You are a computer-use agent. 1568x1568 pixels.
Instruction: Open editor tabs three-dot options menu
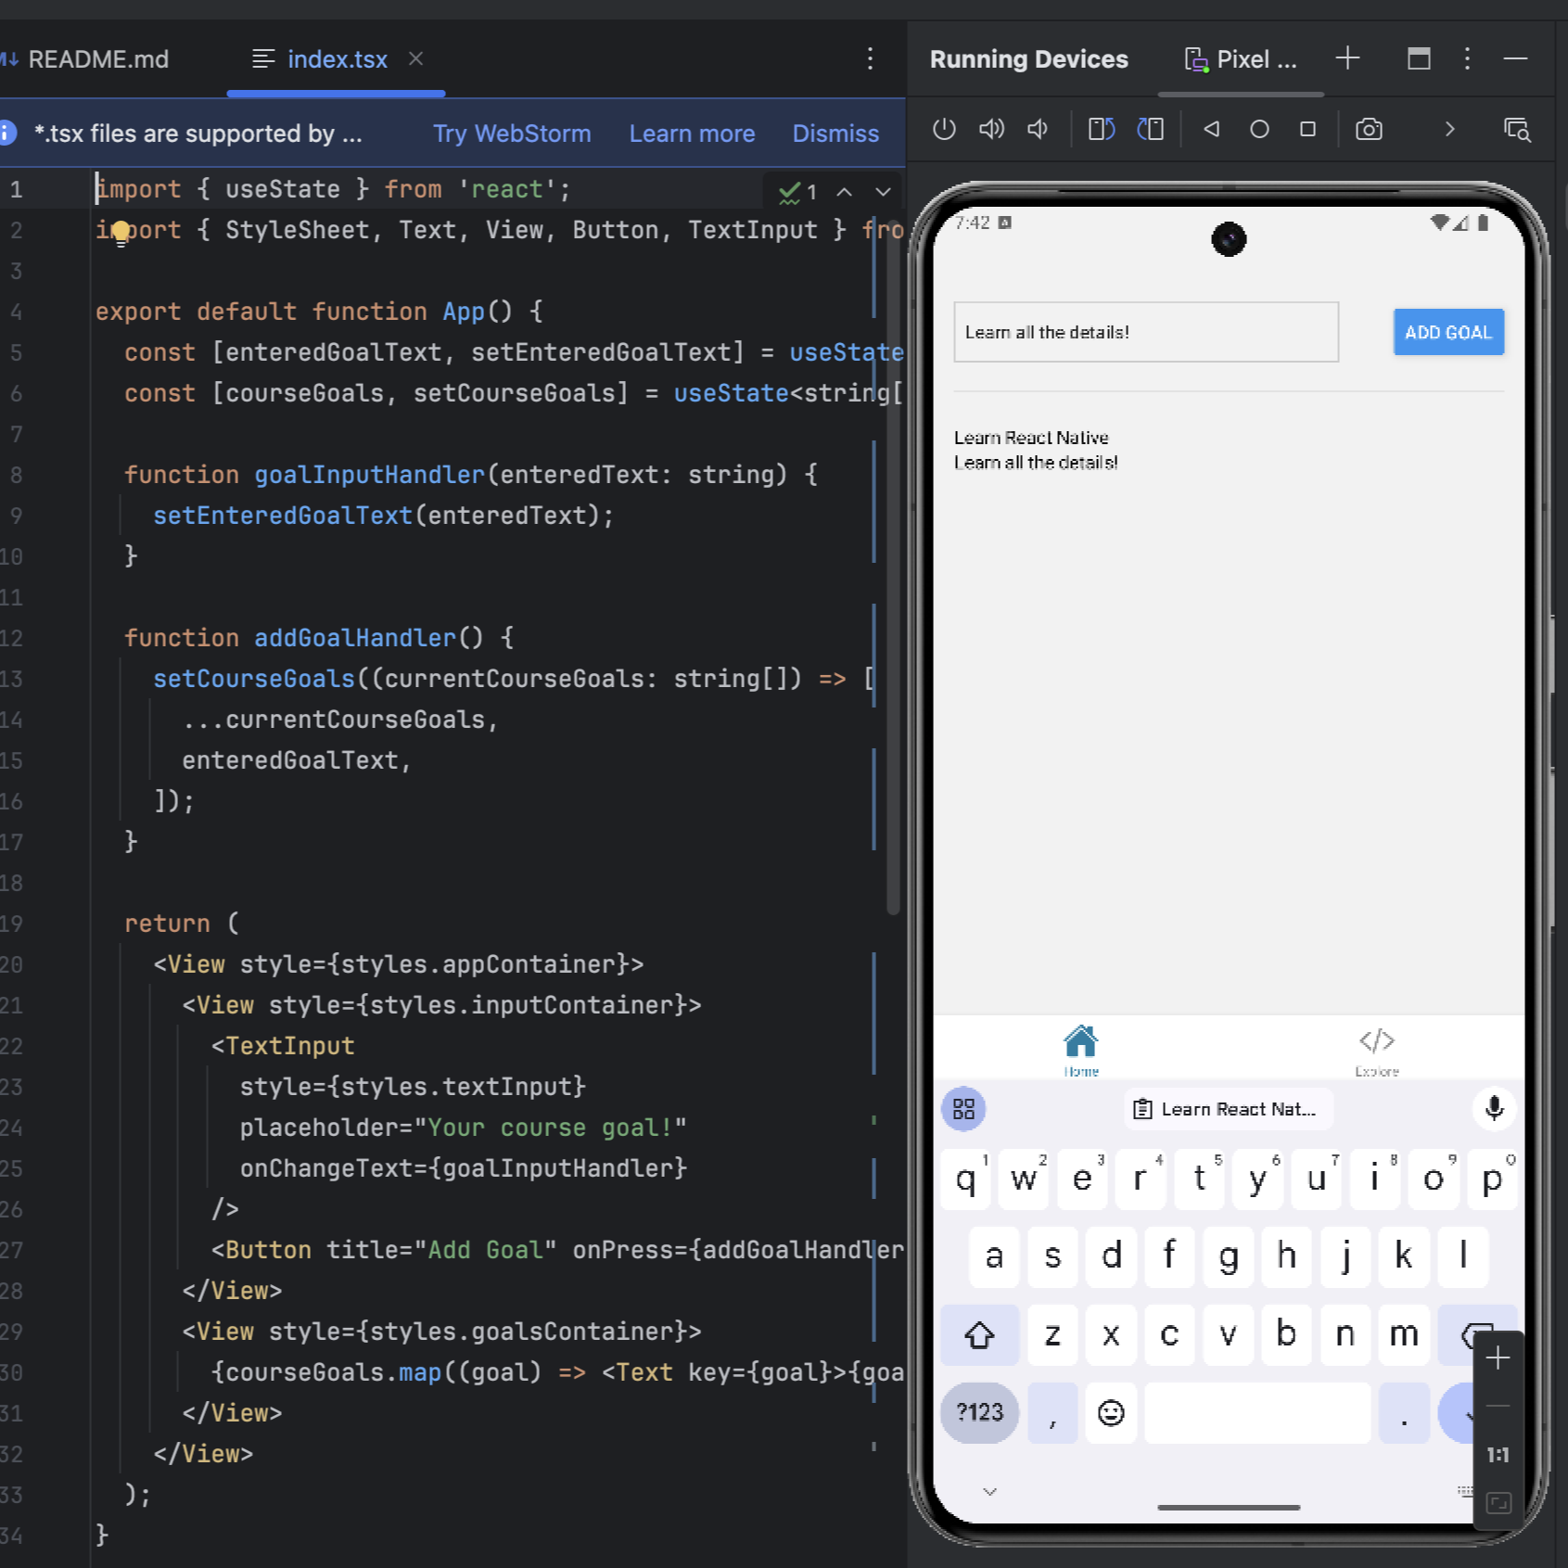point(870,59)
